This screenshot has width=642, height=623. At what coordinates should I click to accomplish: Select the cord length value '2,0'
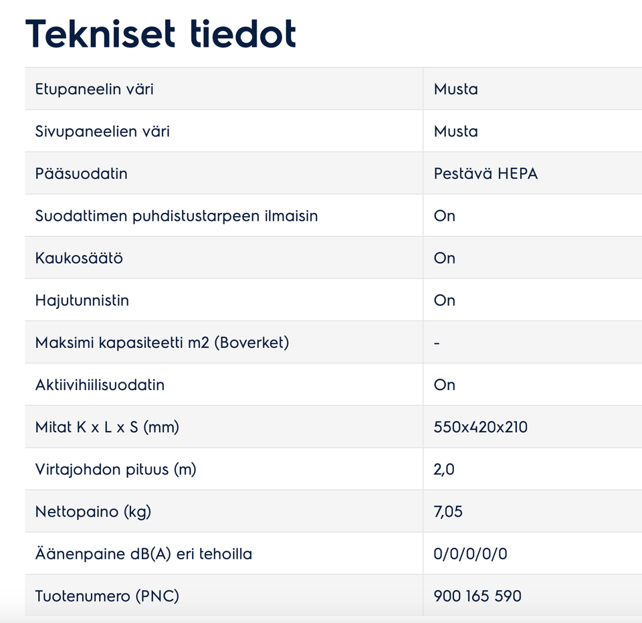pos(444,468)
